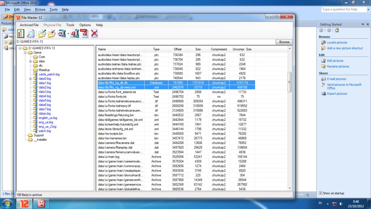
Task: Open the Getting Started pane dropdown arrow
Action: (363, 24)
